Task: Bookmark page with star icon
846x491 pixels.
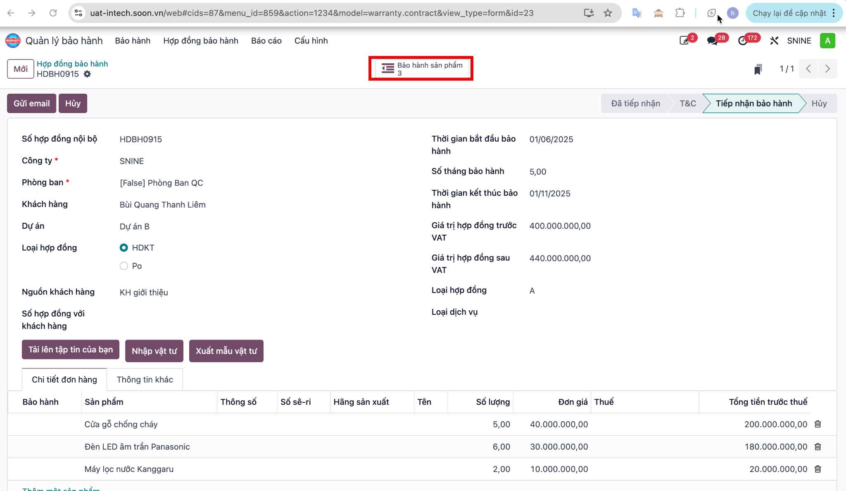Action: [x=608, y=13]
